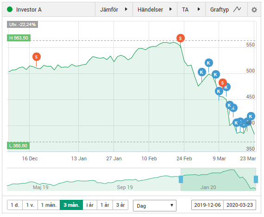Screen dimensions: 264x217
Task: Click Maj 19 in the overview navigator
Action: [x=41, y=187]
